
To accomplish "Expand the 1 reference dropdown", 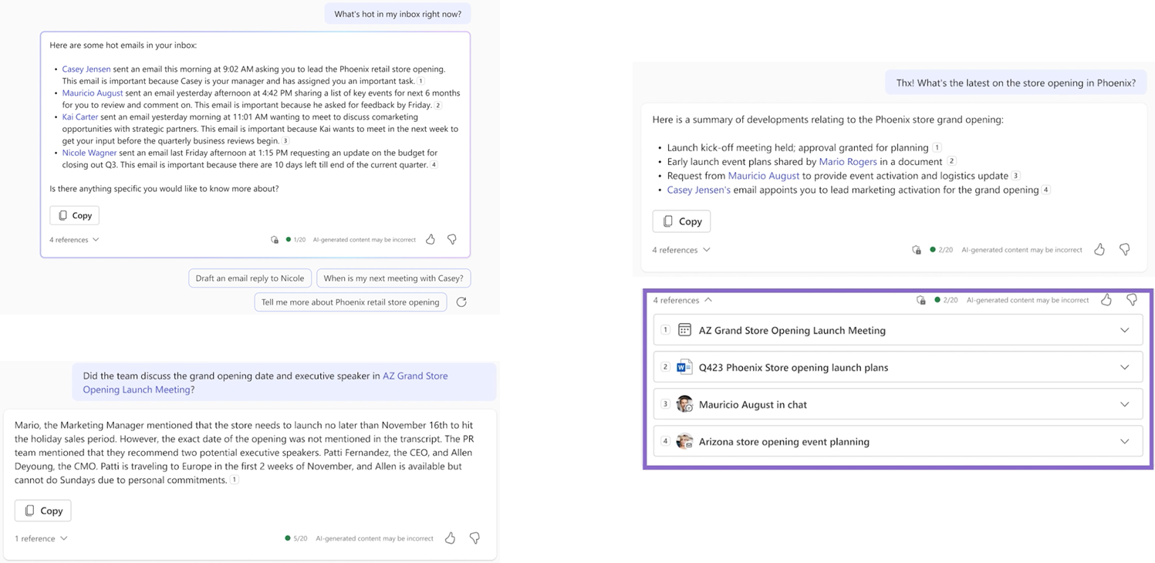I will [x=41, y=538].
